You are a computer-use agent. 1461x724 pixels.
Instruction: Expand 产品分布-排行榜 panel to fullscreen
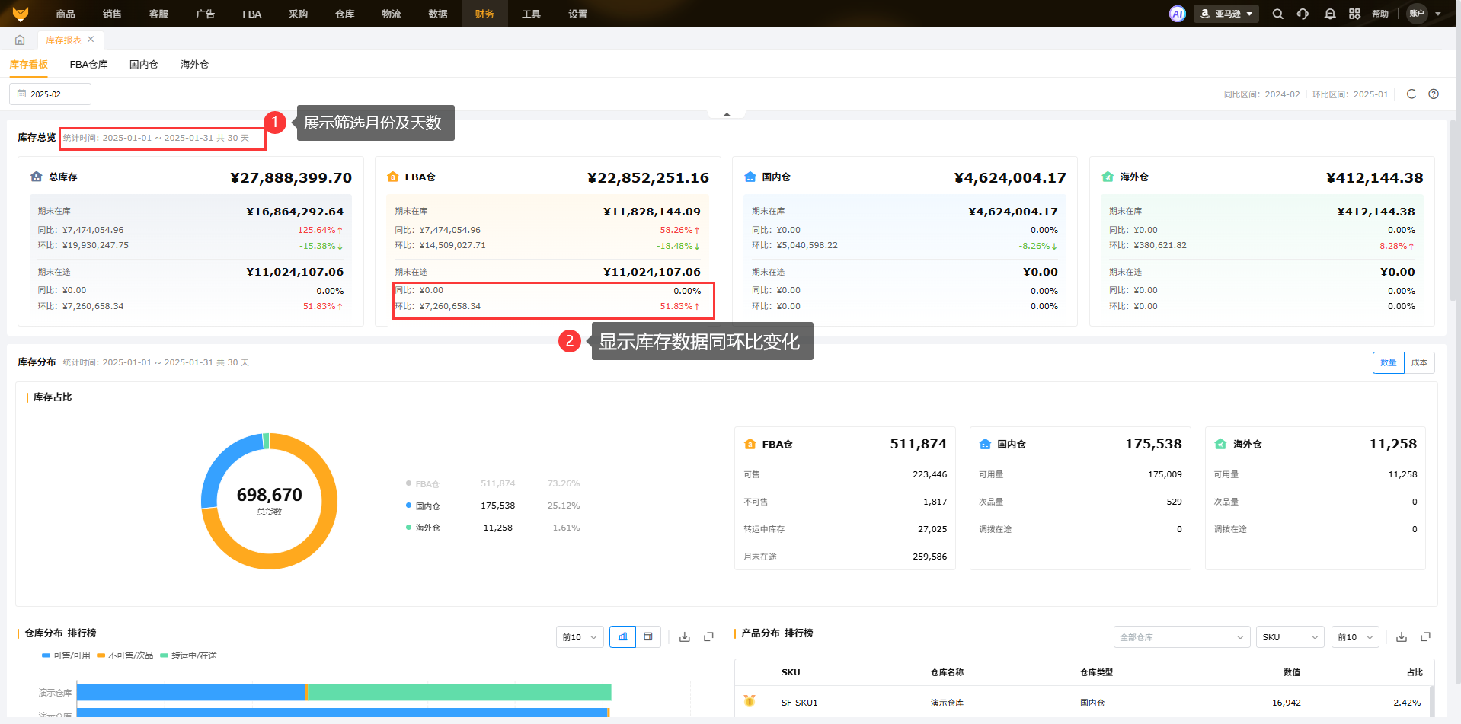click(1425, 636)
